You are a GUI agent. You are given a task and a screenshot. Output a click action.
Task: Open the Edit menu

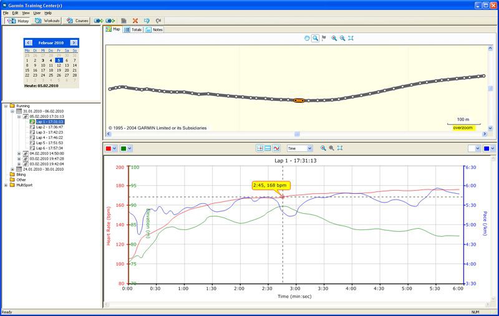(x=15, y=13)
